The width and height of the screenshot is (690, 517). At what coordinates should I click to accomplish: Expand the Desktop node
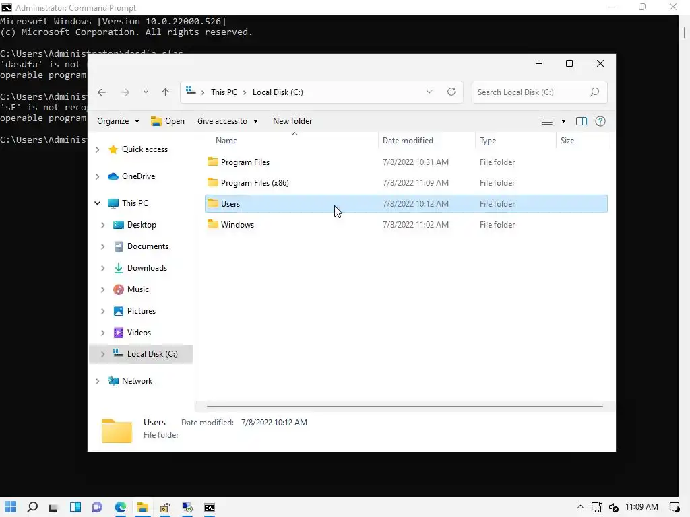coord(102,225)
